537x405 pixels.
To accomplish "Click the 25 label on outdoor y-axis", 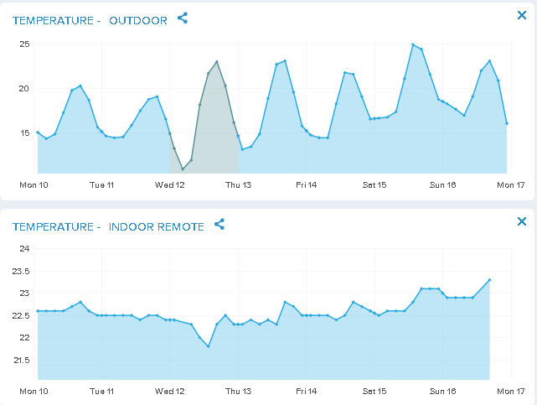I will click(x=24, y=44).
